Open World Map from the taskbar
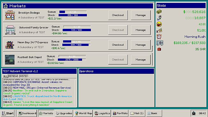 point(84,113)
